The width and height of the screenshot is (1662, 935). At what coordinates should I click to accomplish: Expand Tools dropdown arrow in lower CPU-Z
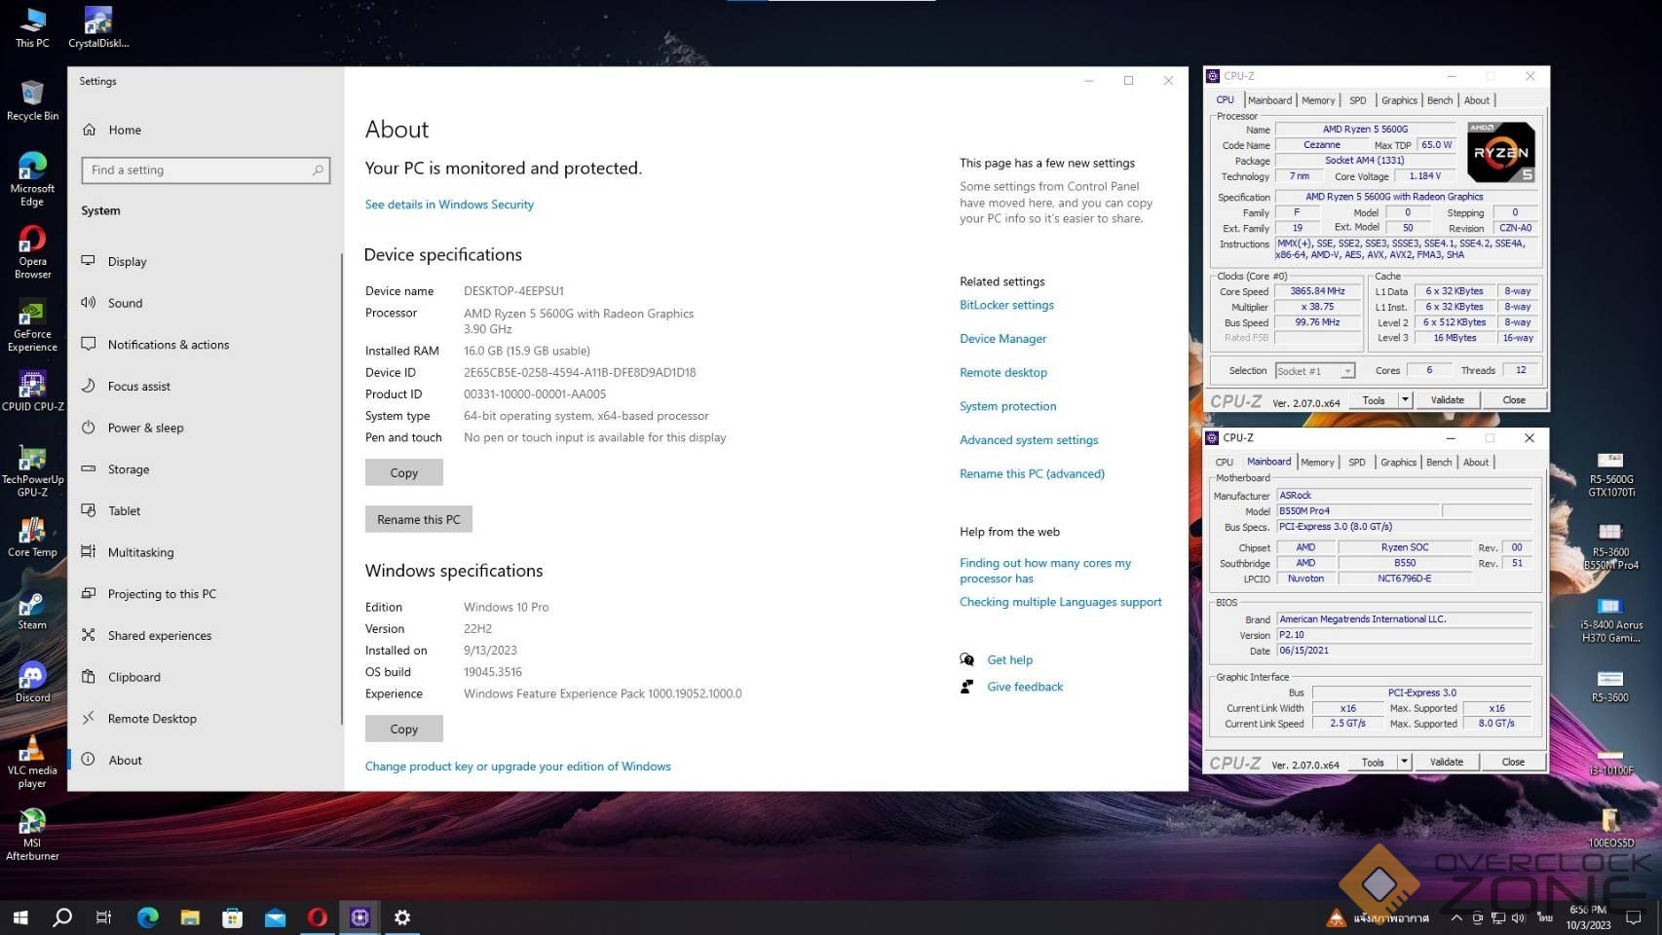1404,763
